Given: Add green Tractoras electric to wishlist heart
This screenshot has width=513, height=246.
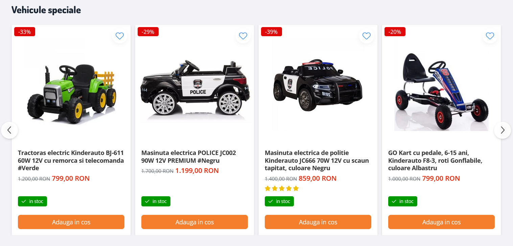Looking at the screenshot, I should click(120, 36).
